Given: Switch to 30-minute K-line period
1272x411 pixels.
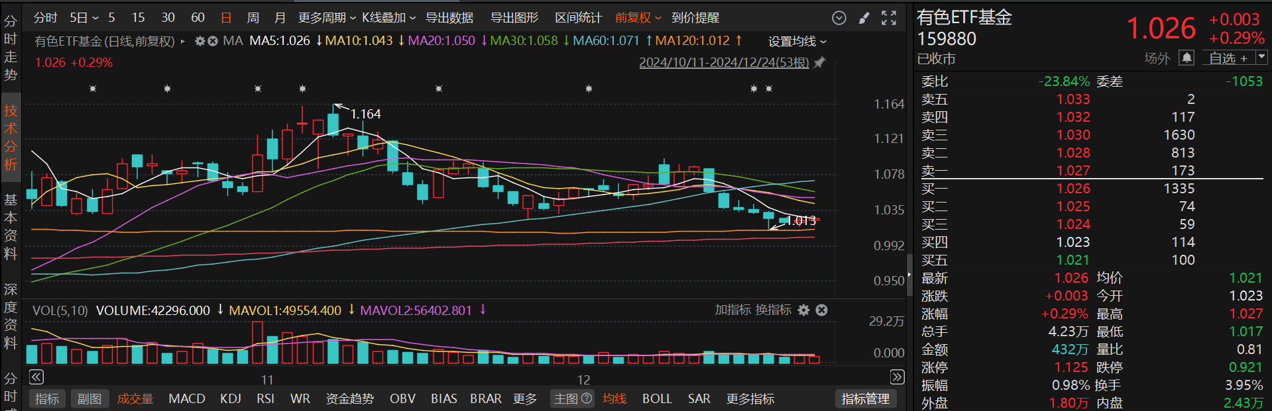Looking at the screenshot, I should point(168,18).
